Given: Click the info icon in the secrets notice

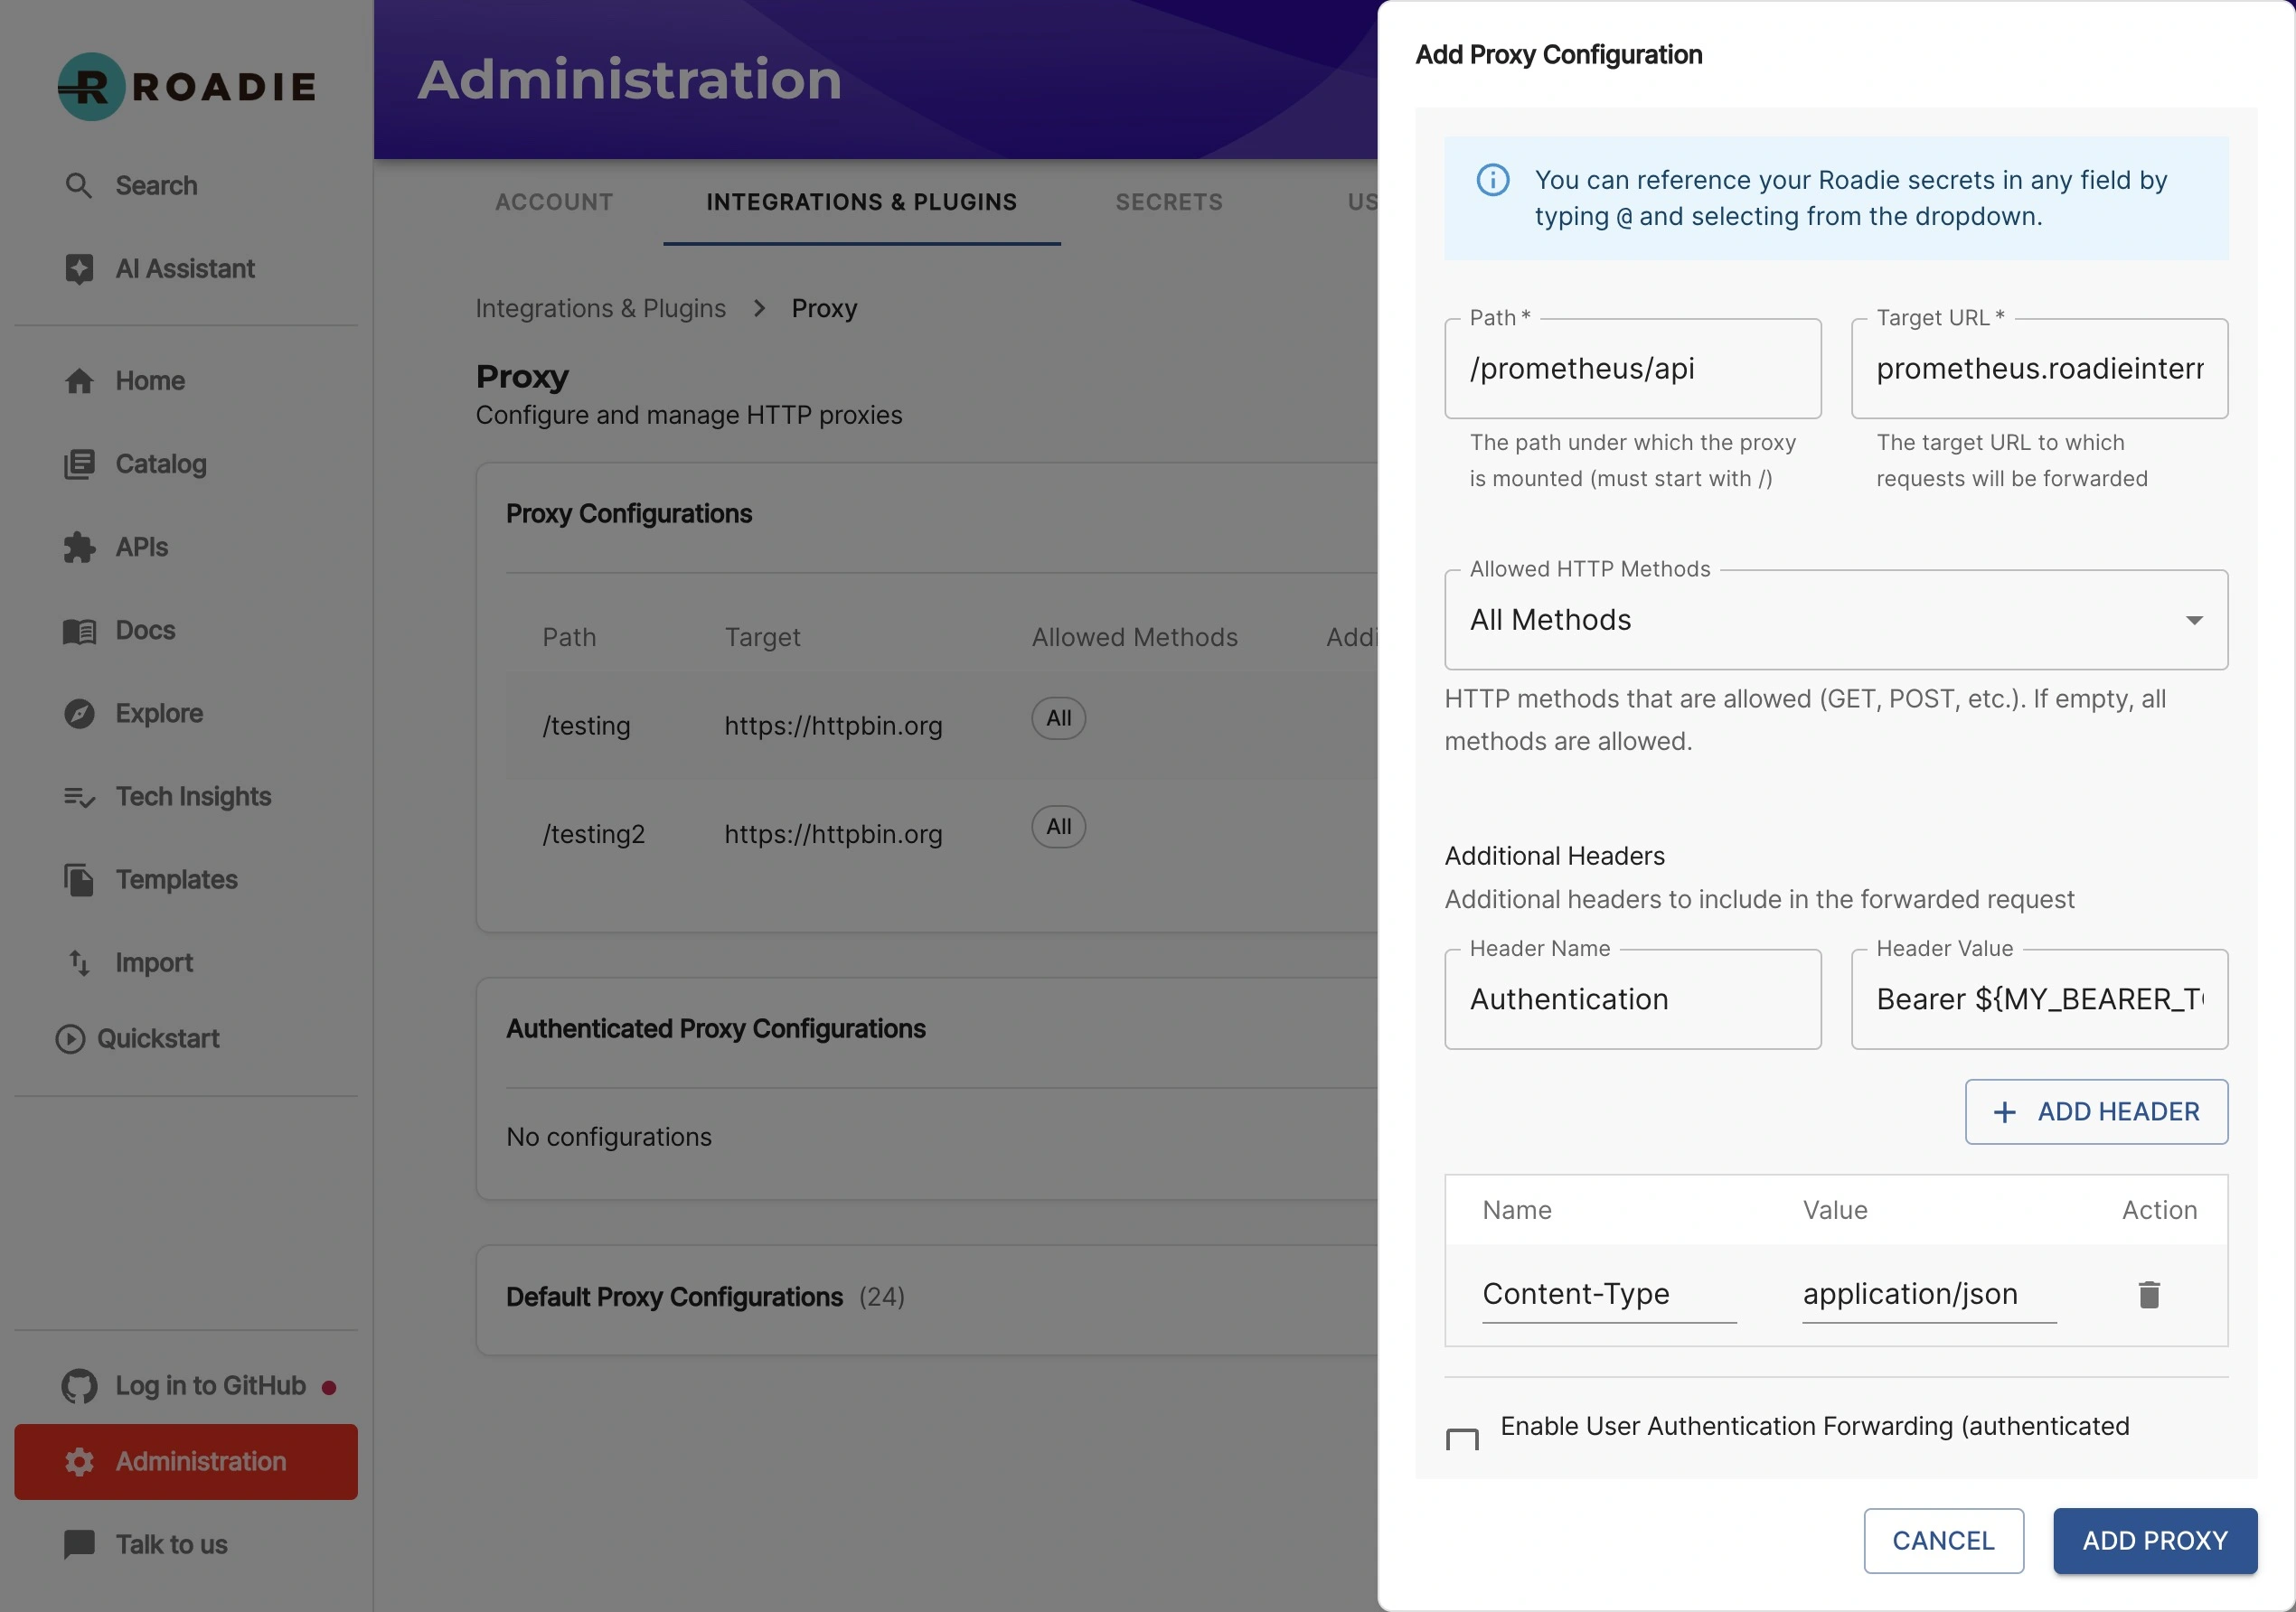Looking at the screenshot, I should click(1493, 180).
